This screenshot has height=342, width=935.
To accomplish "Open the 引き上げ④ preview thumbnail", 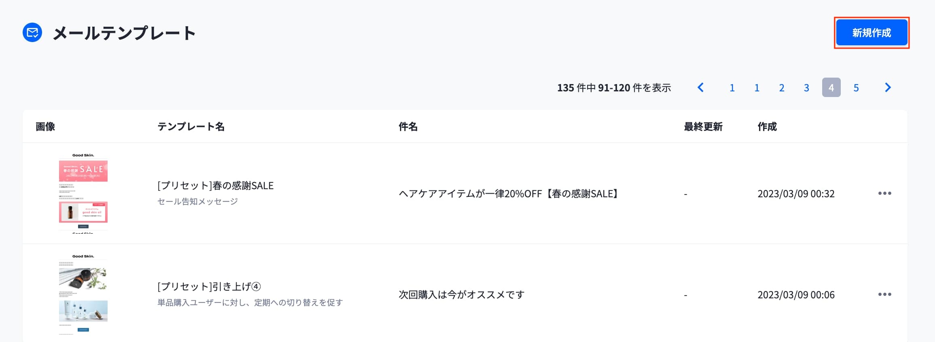I will coord(83,294).
